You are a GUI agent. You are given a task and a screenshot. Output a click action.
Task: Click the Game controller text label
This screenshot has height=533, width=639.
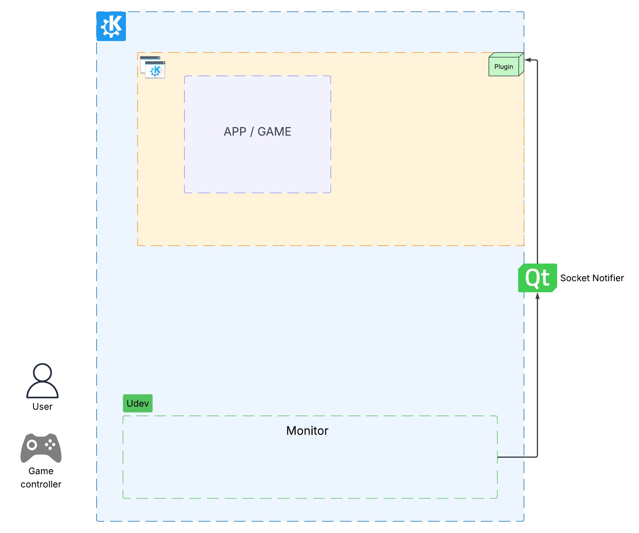[41, 478]
